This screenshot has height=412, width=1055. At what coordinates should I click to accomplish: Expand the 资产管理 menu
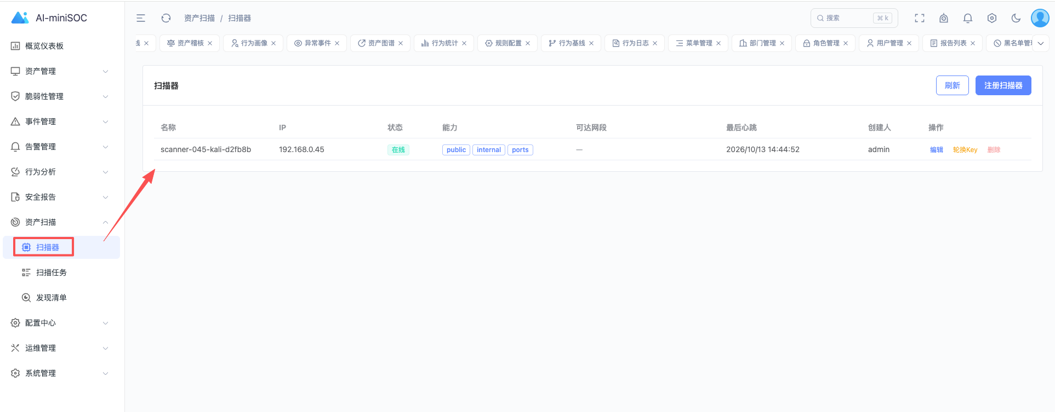point(60,71)
